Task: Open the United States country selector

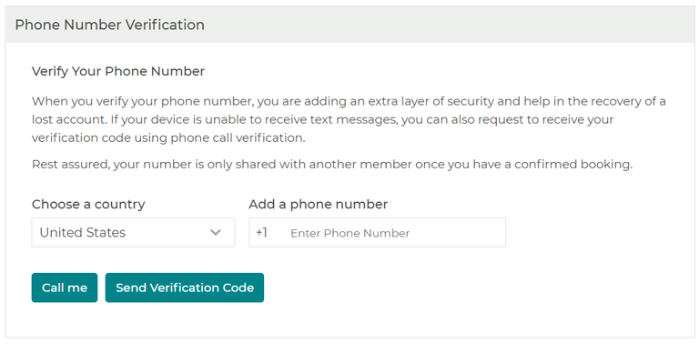Action: [133, 233]
